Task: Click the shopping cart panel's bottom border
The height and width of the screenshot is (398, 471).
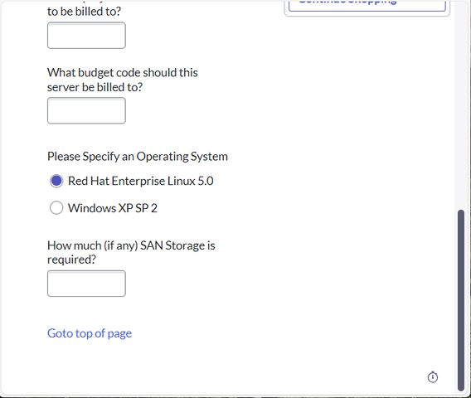Action: (x=367, y=16)
